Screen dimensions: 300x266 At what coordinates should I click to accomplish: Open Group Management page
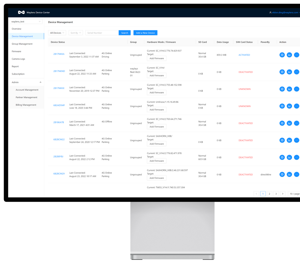[x=26, y=44]
